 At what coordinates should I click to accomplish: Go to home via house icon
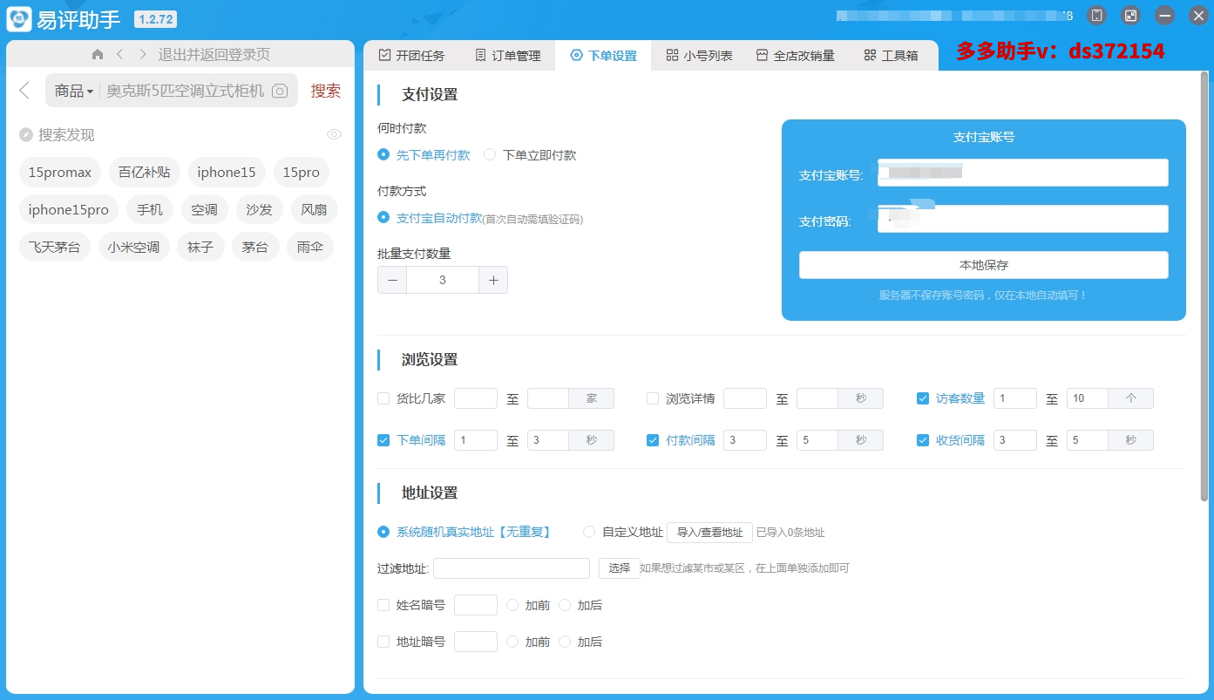98,54
